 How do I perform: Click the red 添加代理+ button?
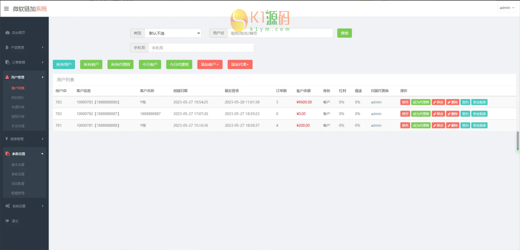[240, 64]
